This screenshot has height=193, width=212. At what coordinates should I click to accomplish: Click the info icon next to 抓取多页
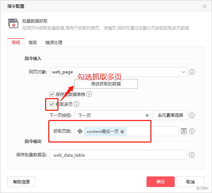click(x=76, y=104)
